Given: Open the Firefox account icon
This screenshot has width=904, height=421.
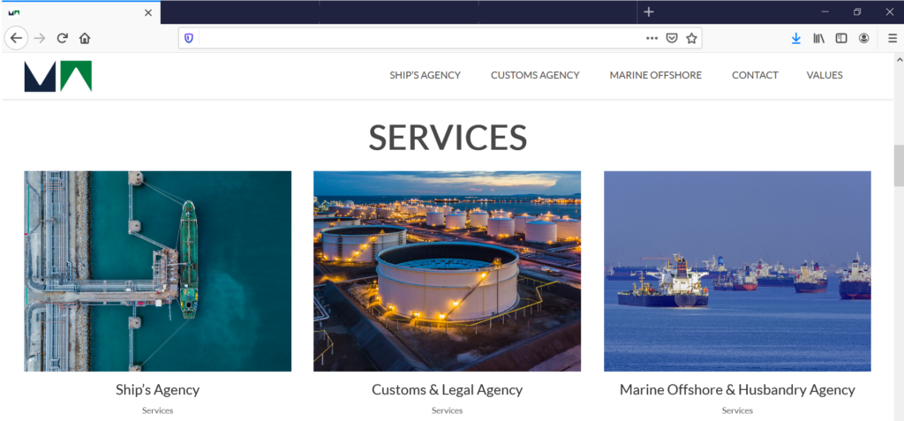Looking at the screenshot, I should [x=863, y=39].
